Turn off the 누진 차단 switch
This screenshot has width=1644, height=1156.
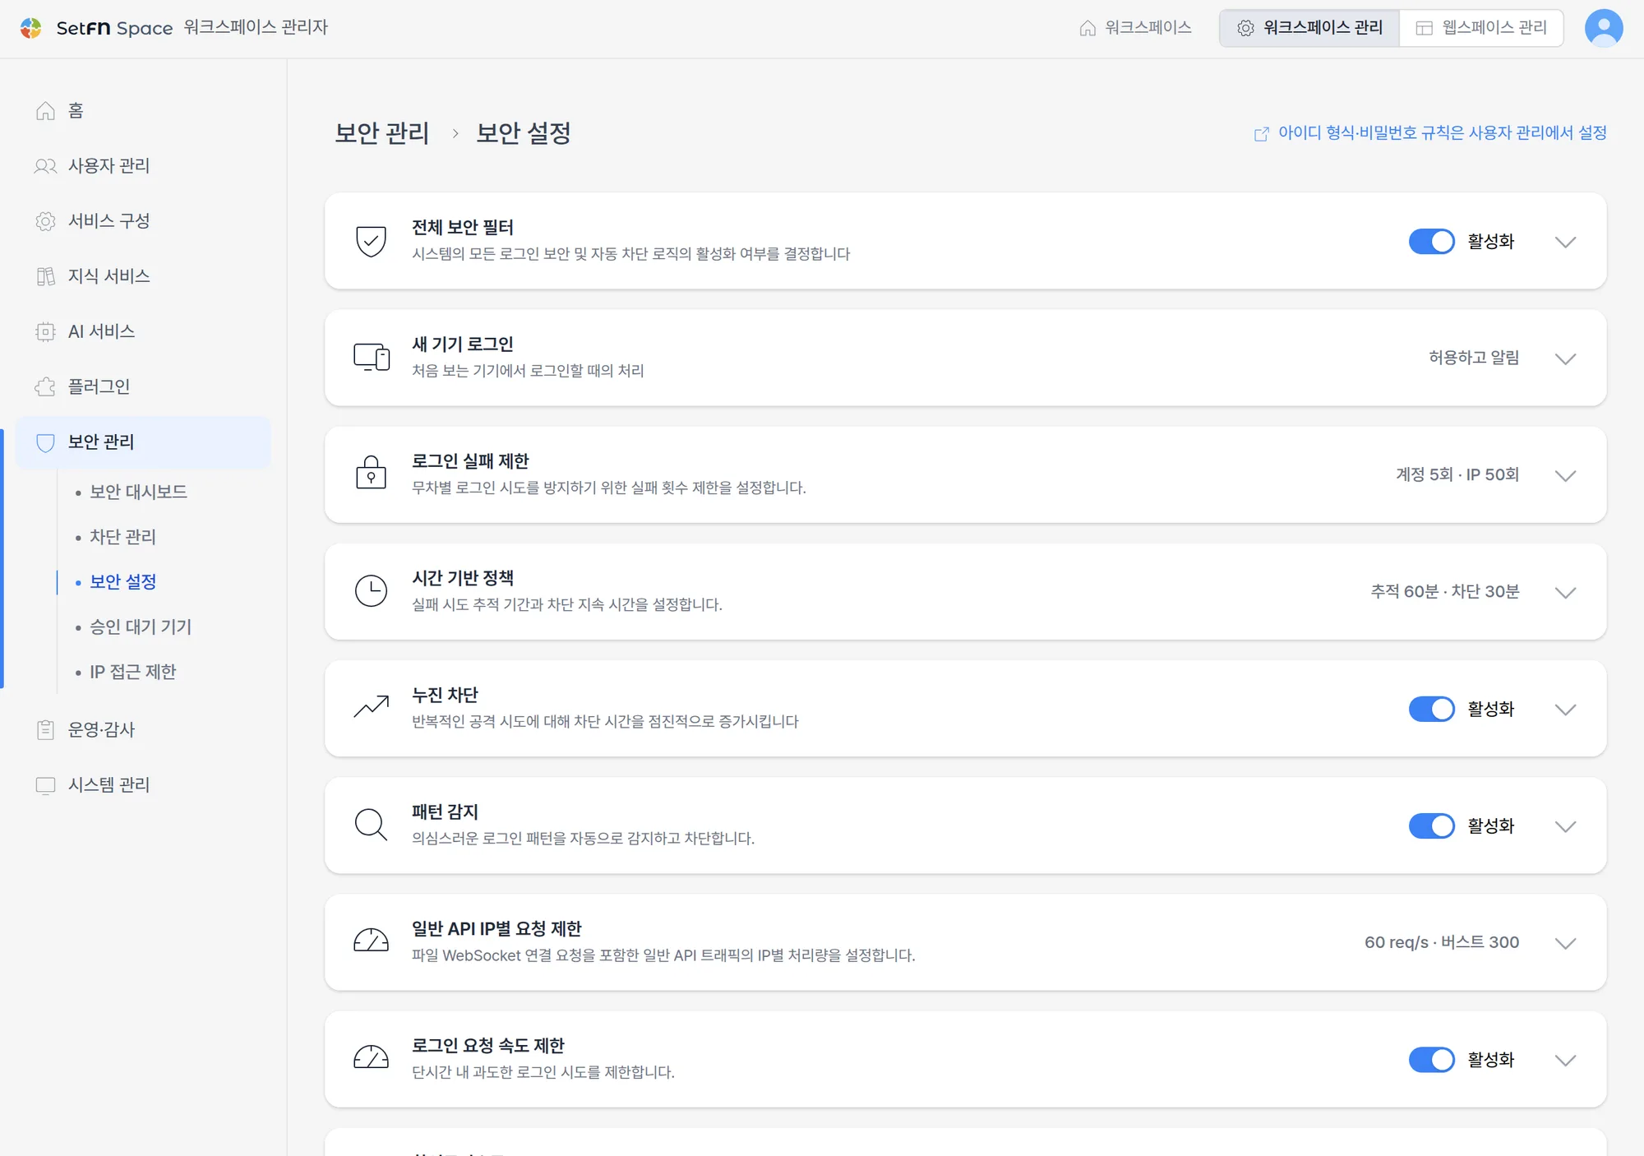[x=1431, y=709]
